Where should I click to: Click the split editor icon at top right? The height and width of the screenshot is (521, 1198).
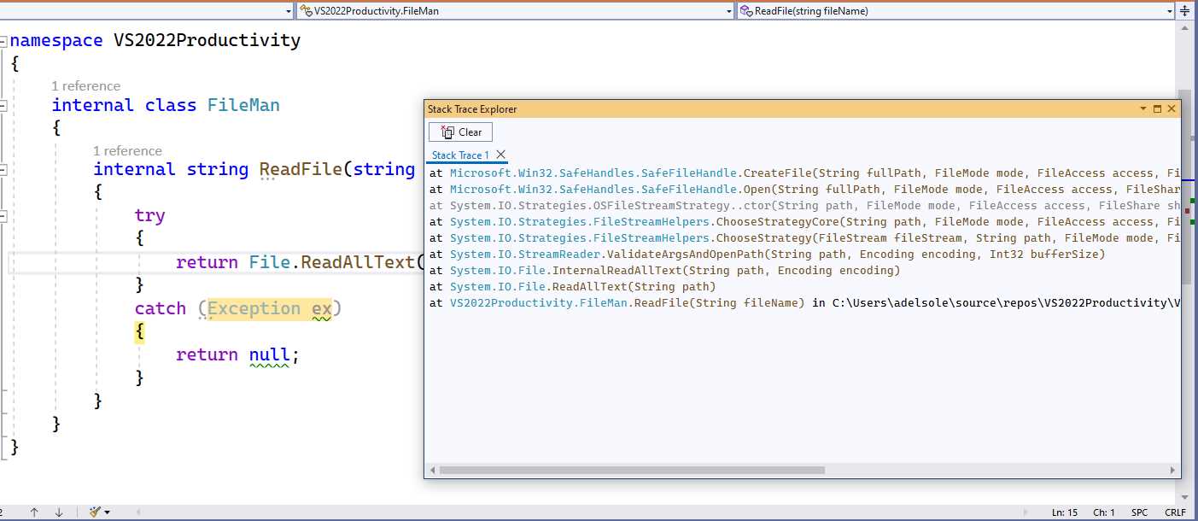(x=1187, y=10)
